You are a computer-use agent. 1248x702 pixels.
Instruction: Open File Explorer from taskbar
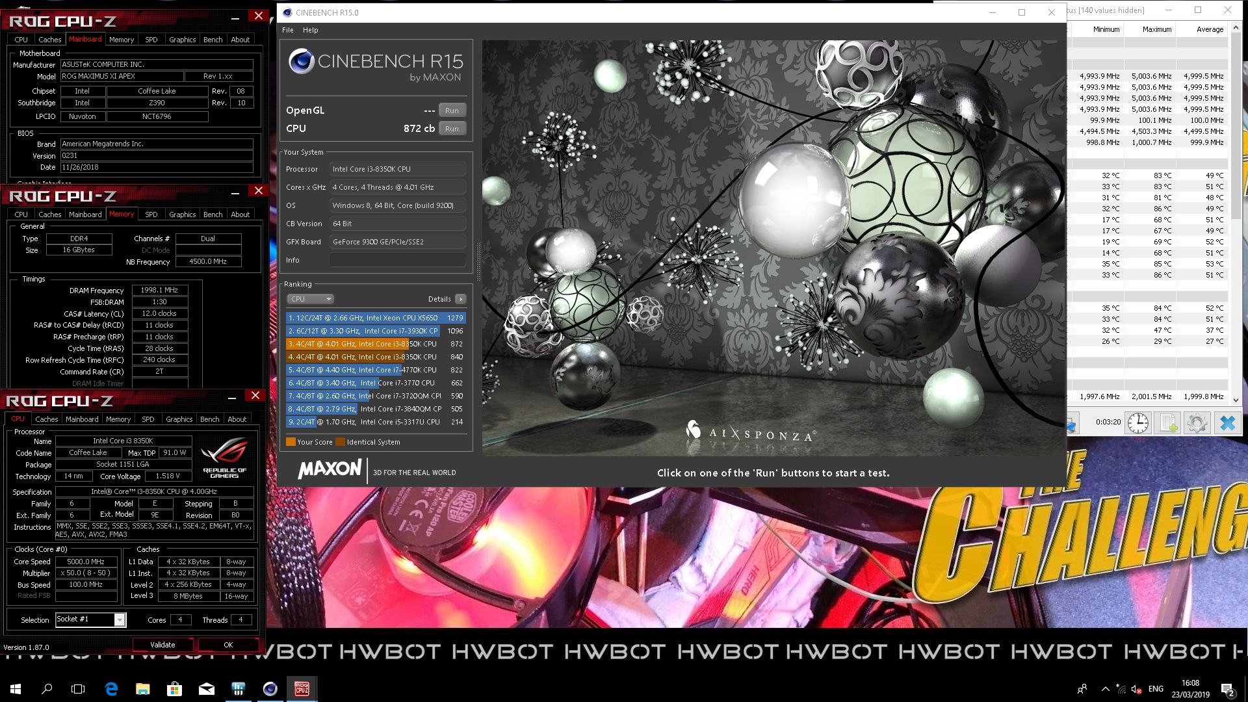(x=143, y=689)
